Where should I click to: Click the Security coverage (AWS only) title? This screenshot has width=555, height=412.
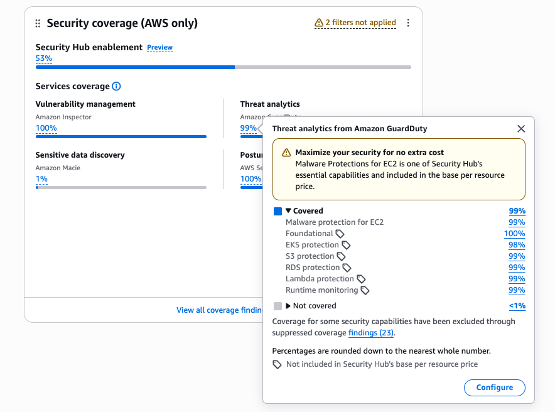pos(122,23)
